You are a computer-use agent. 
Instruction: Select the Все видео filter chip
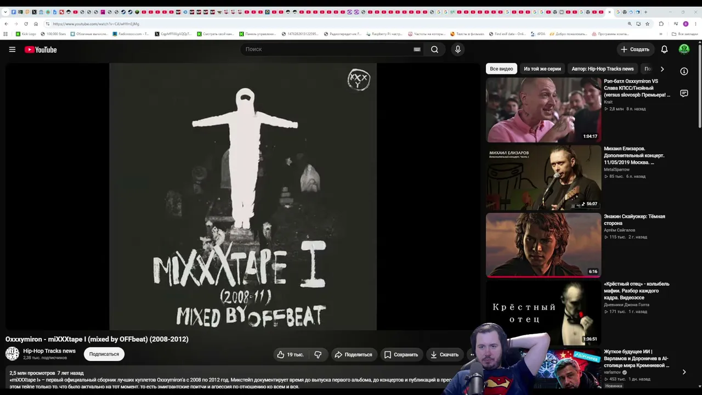(501, 69)
